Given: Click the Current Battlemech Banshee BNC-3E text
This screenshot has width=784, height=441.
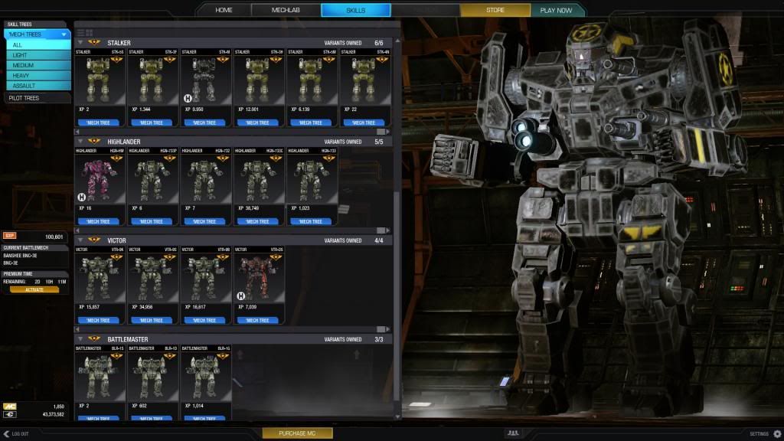Looking at the screenshot, I should tap(20, 256).
